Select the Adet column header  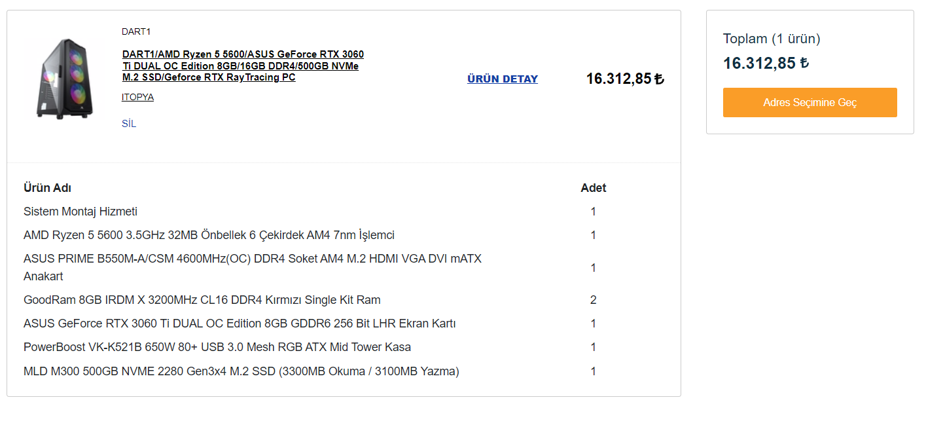coord(594,188)
